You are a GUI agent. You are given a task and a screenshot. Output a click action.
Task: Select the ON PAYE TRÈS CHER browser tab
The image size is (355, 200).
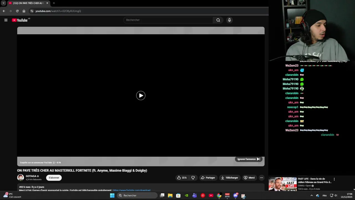[28, 3]
